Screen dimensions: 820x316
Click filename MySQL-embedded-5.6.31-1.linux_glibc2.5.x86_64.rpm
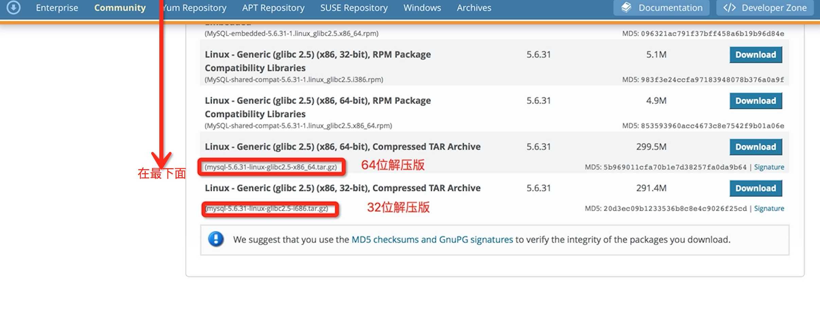(x=291, y=34)
